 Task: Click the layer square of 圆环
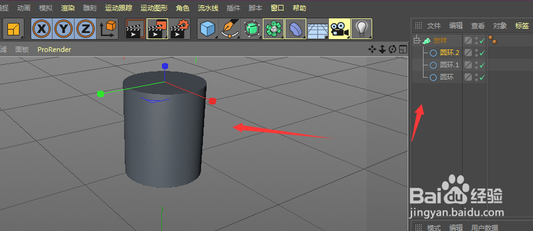point(468,78)
